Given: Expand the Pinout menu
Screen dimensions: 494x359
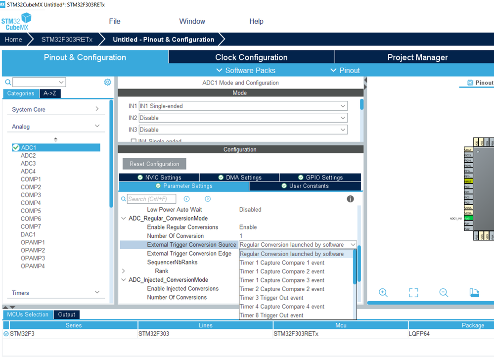Looking at the screenshot, I should 345,70.
